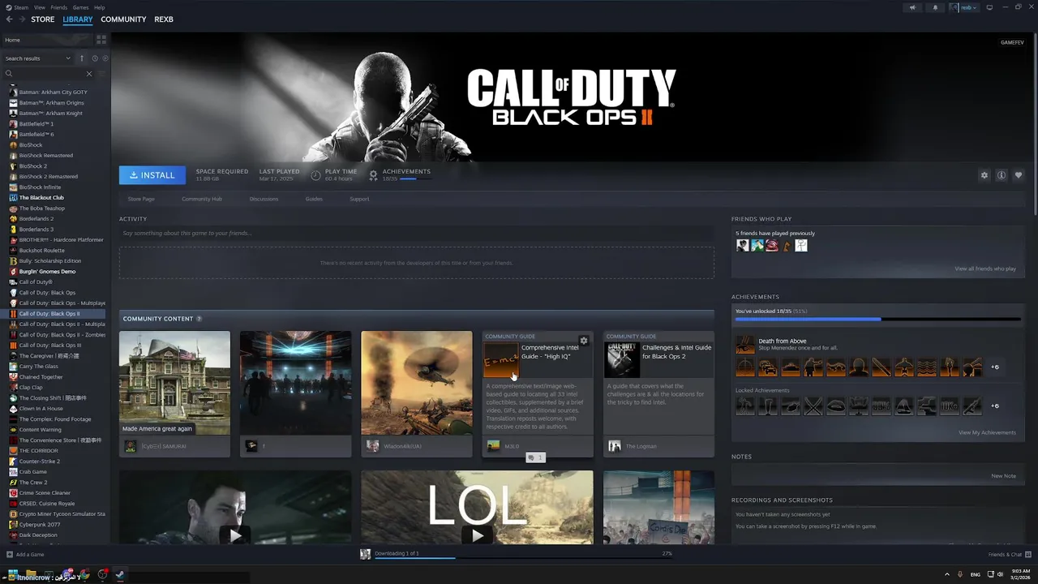
Task: Open game info icon
Action: [1002, 175]
